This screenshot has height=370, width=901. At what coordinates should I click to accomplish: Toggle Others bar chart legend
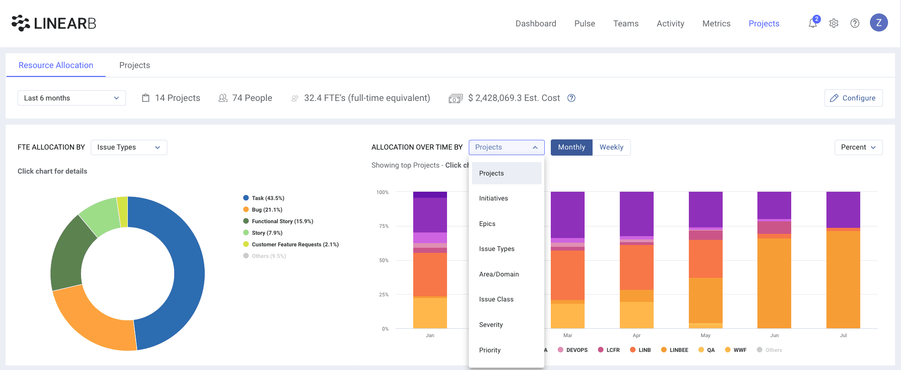coord(769,350)
